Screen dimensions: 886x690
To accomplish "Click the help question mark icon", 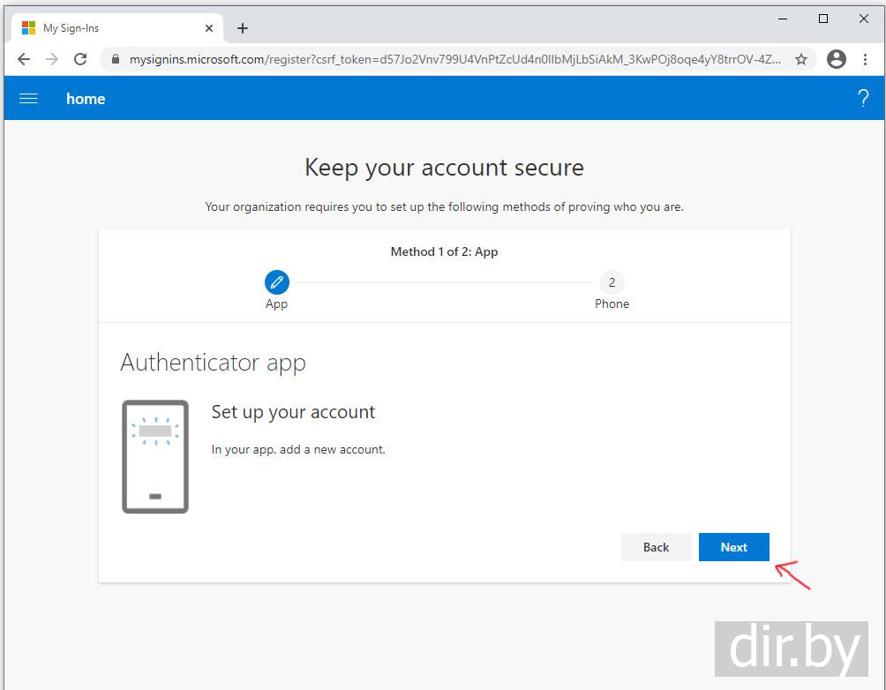I will (863, 99).
